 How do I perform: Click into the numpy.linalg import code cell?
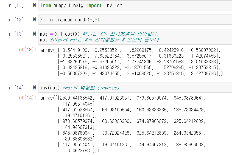(x=135, y=5)
